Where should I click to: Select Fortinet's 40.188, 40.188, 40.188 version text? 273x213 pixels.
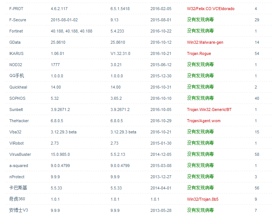[x=71, y=31]
